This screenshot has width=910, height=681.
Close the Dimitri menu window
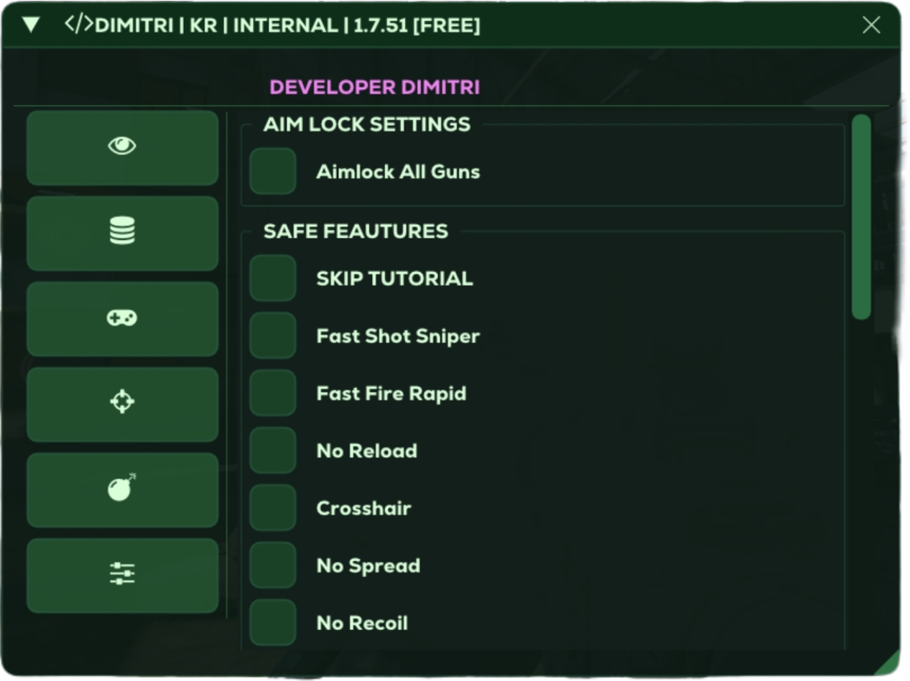pyautogui.click(x=871, y=26)
